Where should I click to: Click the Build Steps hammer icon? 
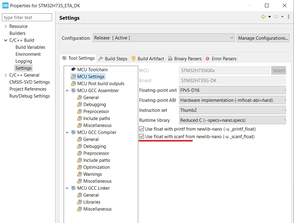click(x=101, y=58)
